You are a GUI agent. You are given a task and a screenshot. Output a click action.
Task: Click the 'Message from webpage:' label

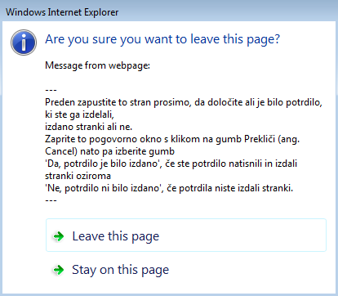[97, 65]
